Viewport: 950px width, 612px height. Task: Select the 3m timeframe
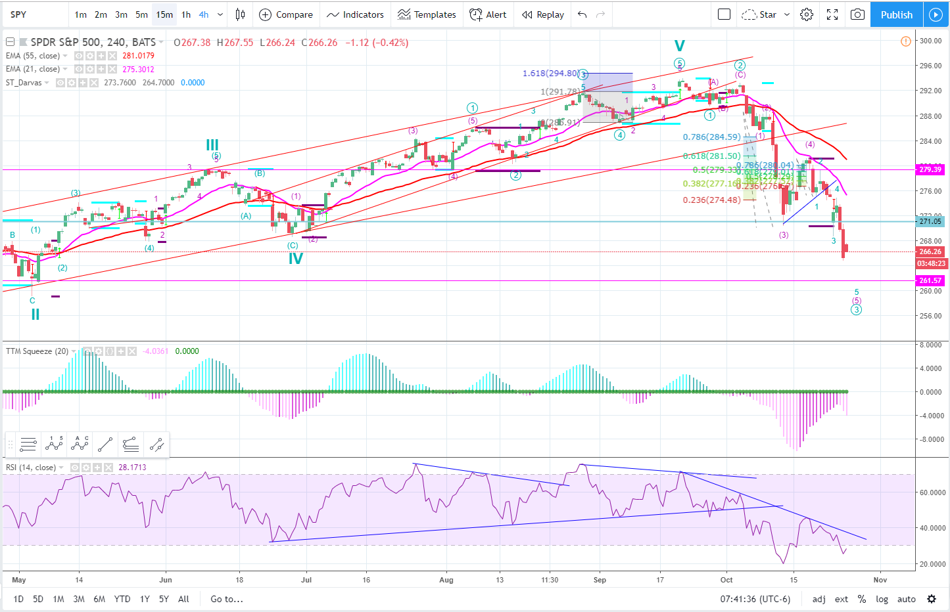[121, 14]
